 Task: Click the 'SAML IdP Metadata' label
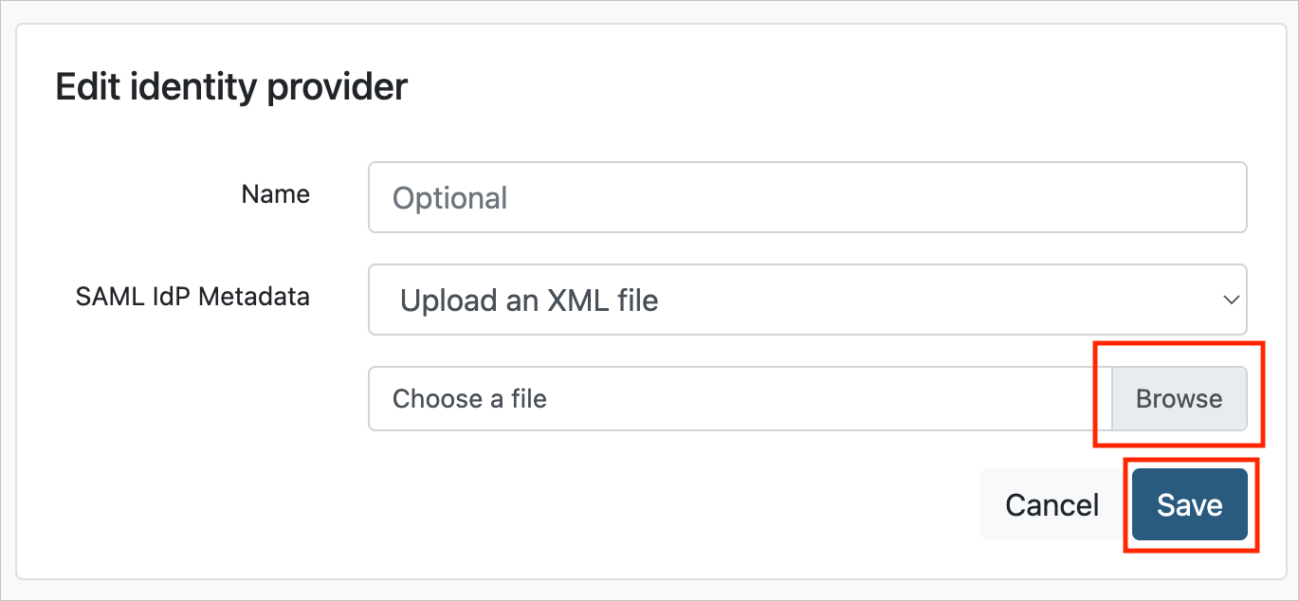(x=193, y=297)
